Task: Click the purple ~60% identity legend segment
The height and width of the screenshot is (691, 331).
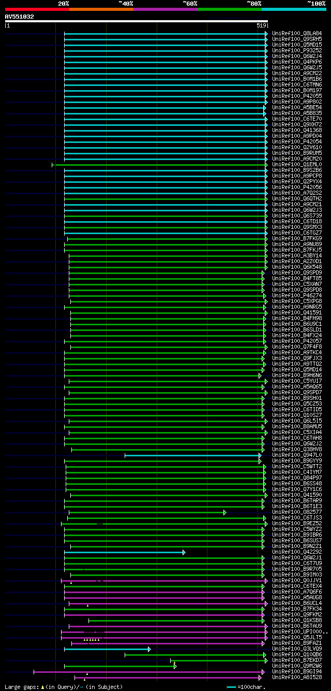Action: click(x=165, y=9)
